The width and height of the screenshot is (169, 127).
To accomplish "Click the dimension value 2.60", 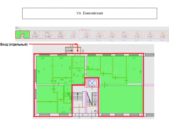I will pos(79,71).
